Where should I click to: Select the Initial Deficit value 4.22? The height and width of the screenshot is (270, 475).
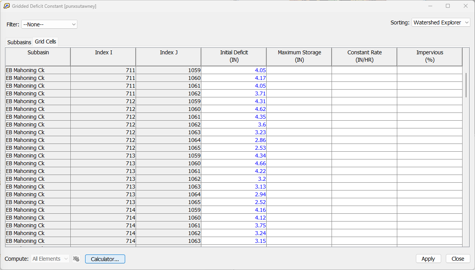[234, 171]
